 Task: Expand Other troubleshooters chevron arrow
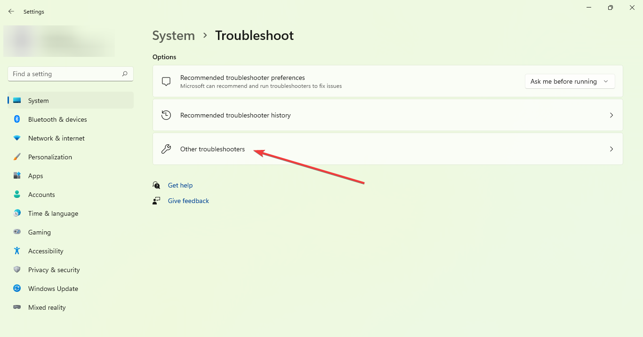(611, 149)
